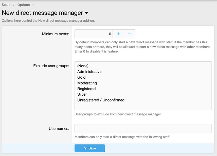Choose the Silver user group

point(82,94)
